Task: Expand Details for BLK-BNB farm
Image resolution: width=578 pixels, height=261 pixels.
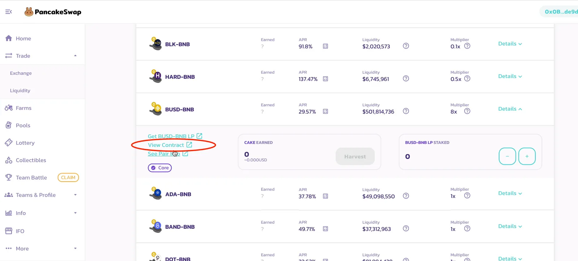Action: click(x=510, y=44)
